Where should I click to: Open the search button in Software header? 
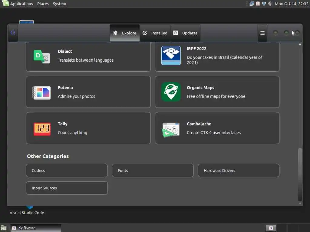(13, 33)
